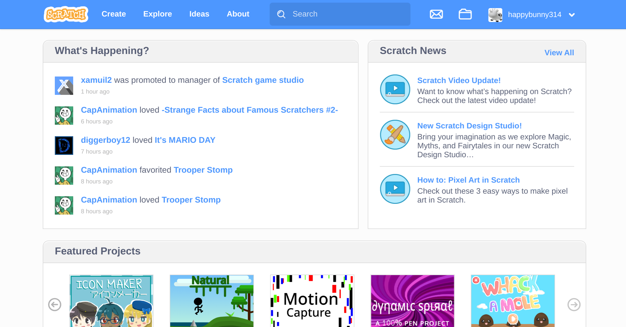Click the search magnifier icon
Screen dimensions: 626x327
281,14
